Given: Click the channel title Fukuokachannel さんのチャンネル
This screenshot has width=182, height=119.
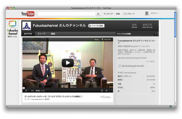Looking at the screenshot, I should 59,26.
